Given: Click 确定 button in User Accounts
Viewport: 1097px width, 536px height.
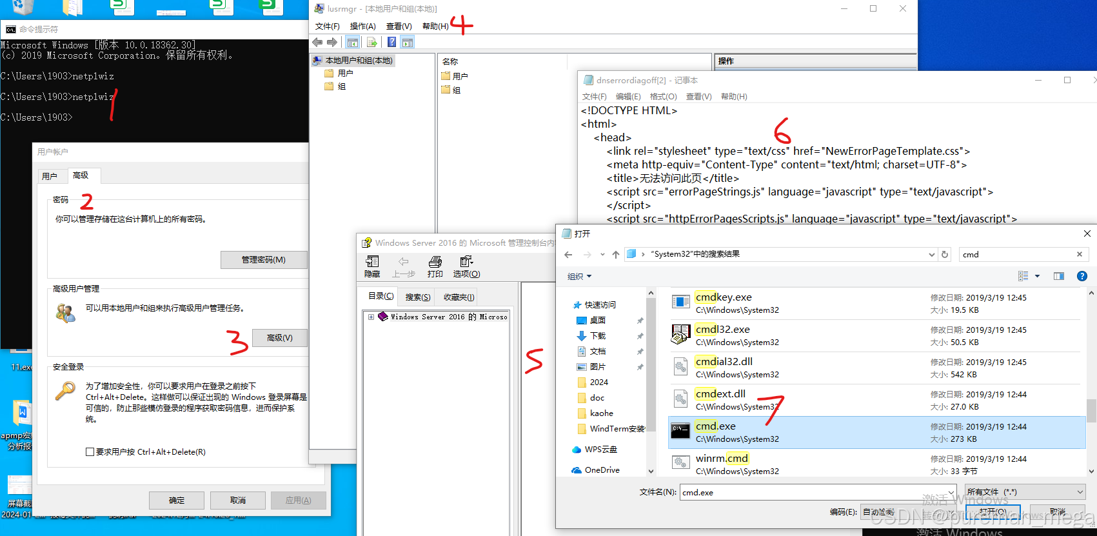Looking at the screenshot, I should pos(177,501).
